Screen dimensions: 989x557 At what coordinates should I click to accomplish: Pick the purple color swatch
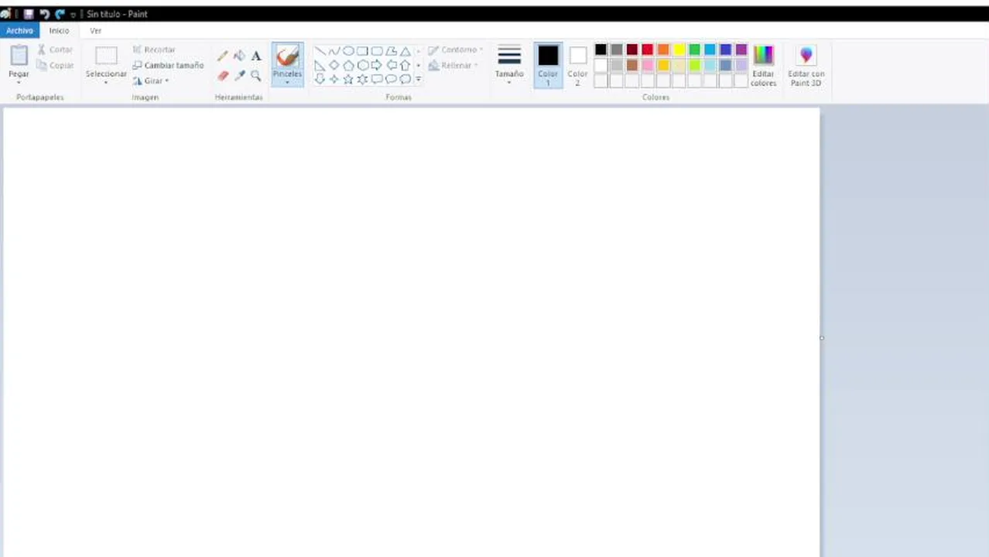pyautogui.click(x=741, y=50)
